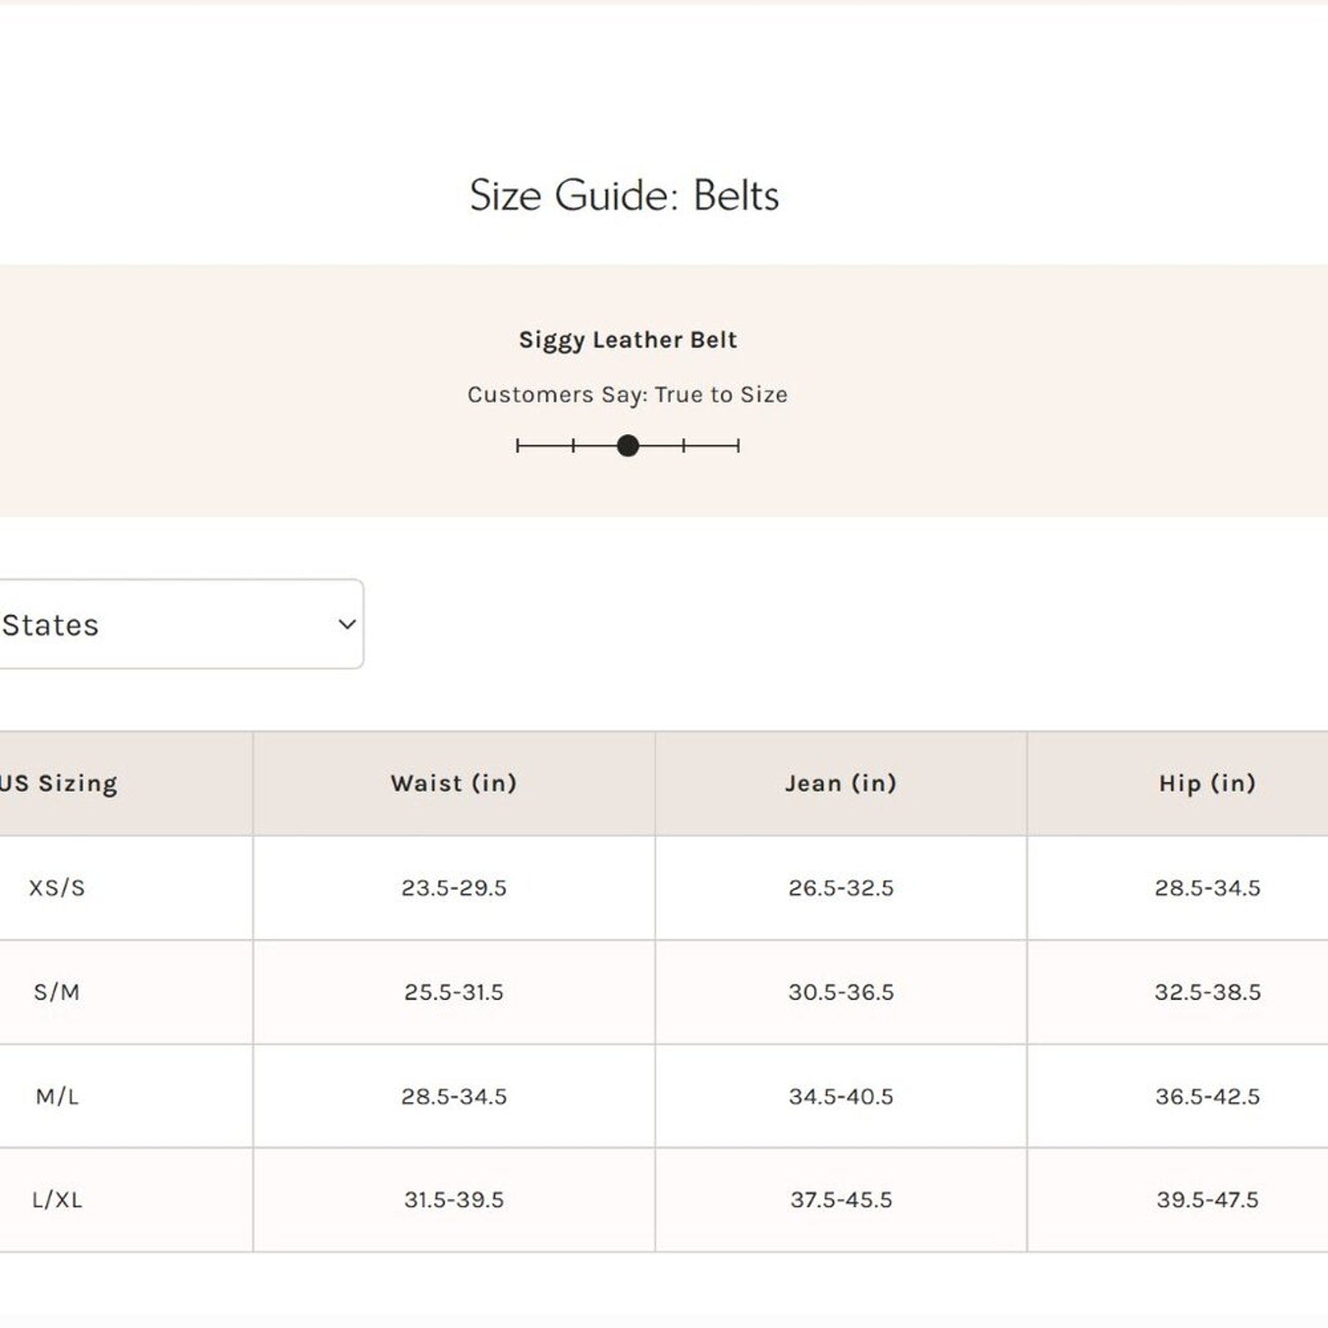This screenshot has width=1328, height=1328.
Task: Click the dropdown chevron arrow
Action: [x=347, y=624]
